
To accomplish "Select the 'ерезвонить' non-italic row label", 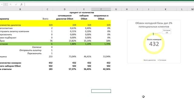I will tap(6, 35).
